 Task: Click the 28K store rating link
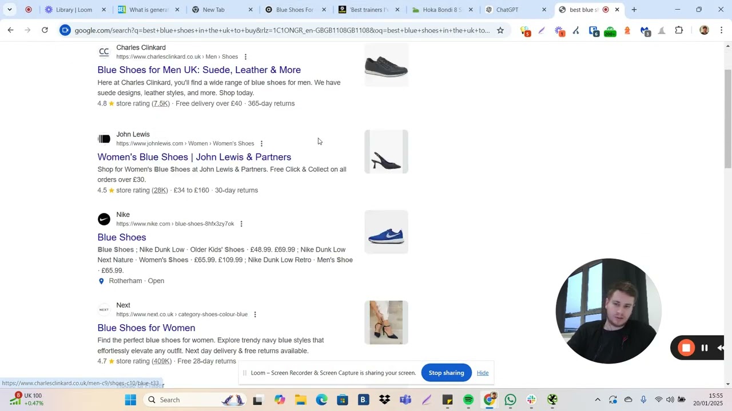pyautogui.click(x=160, y=190)
